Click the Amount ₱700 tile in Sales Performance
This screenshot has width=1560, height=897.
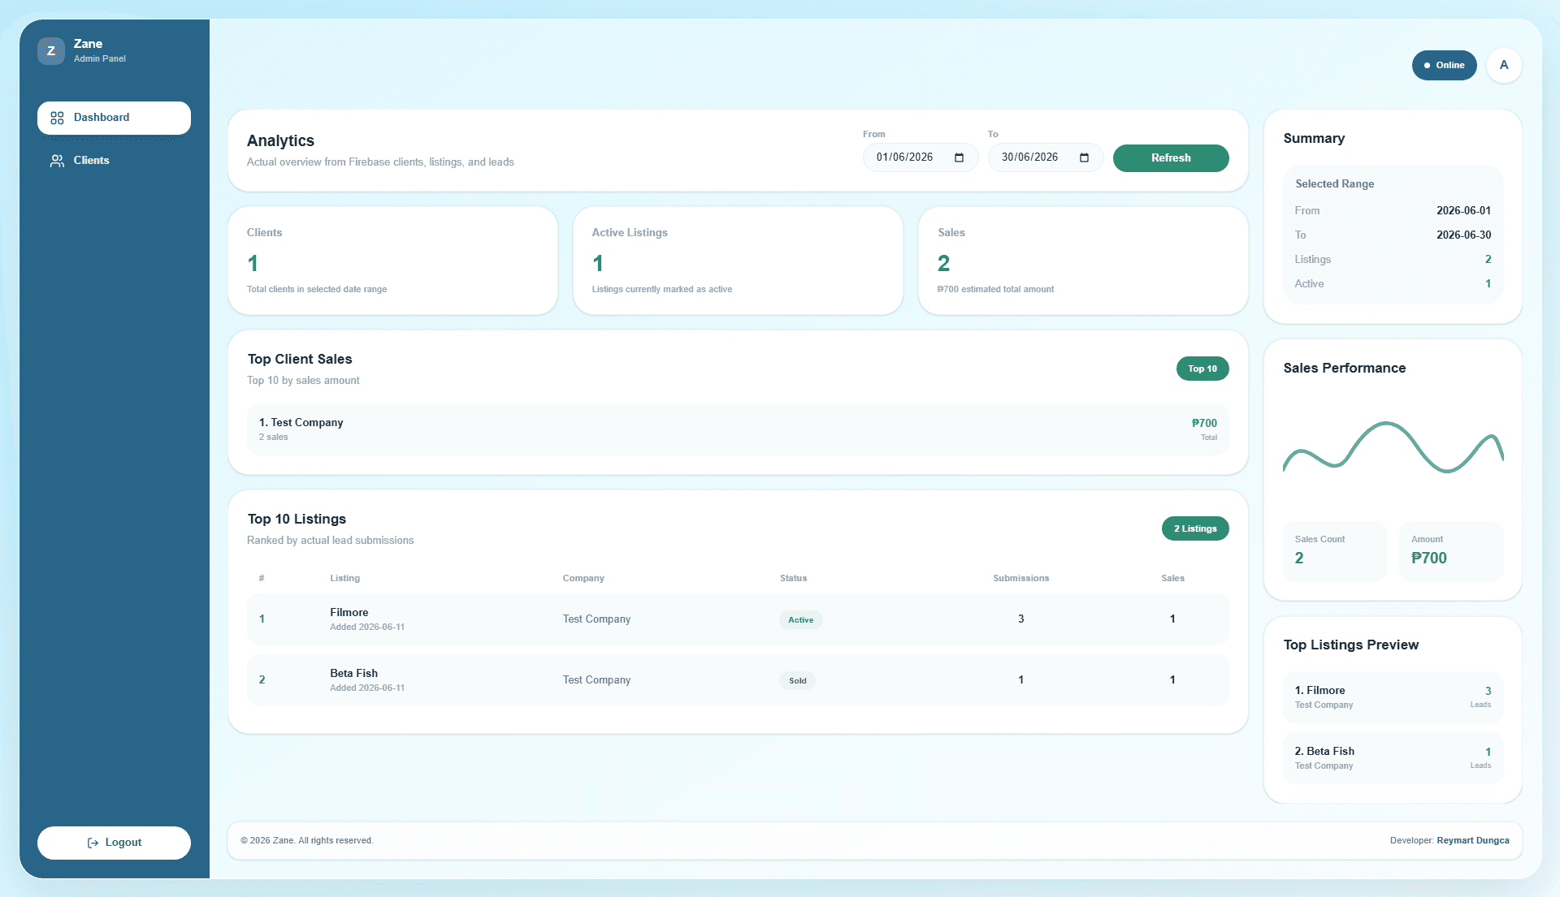pyautogui.click(x=1451, y=551)
